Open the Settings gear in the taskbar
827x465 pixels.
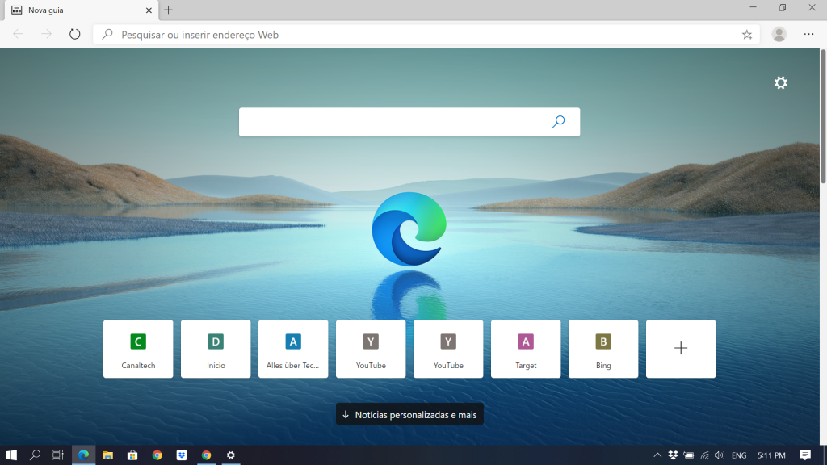[230, 455]
